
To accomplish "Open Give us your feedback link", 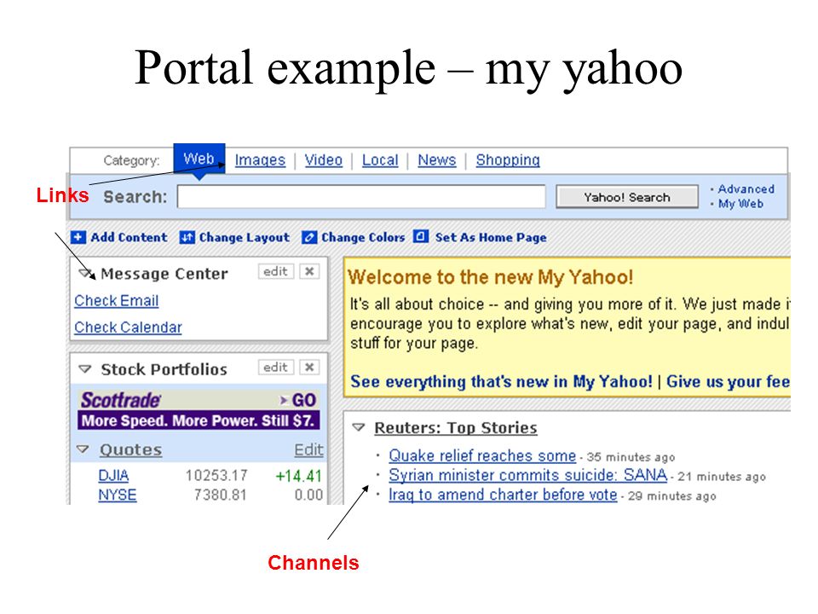I will coord(729,382).
